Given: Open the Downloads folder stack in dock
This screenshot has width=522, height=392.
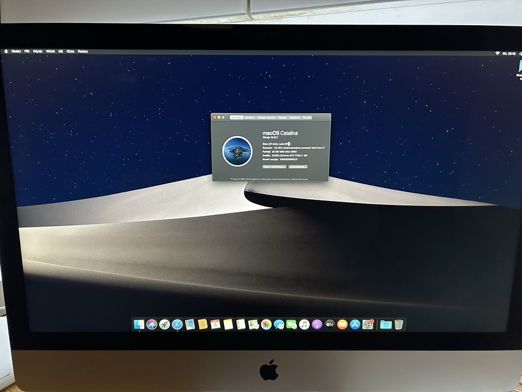Looking at the screenshot, I should pyautogui.click(x=386, y=324).
